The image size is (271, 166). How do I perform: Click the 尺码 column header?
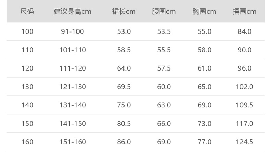click(27, 11)
